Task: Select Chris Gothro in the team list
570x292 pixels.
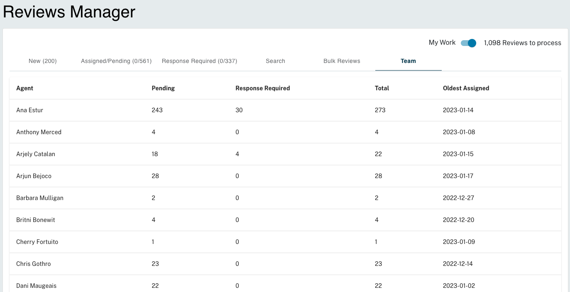Action: tap(285, 264)
